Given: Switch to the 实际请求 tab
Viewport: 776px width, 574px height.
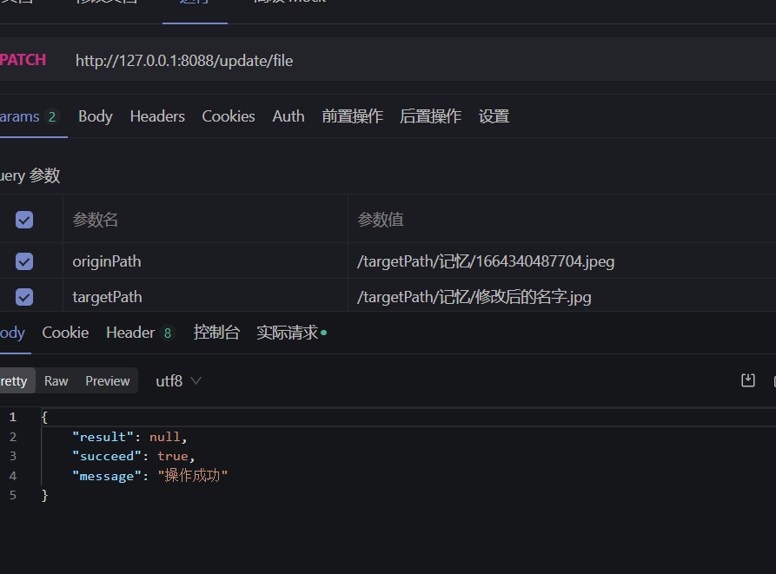Looking at the screenshot, I should point(288,332).
